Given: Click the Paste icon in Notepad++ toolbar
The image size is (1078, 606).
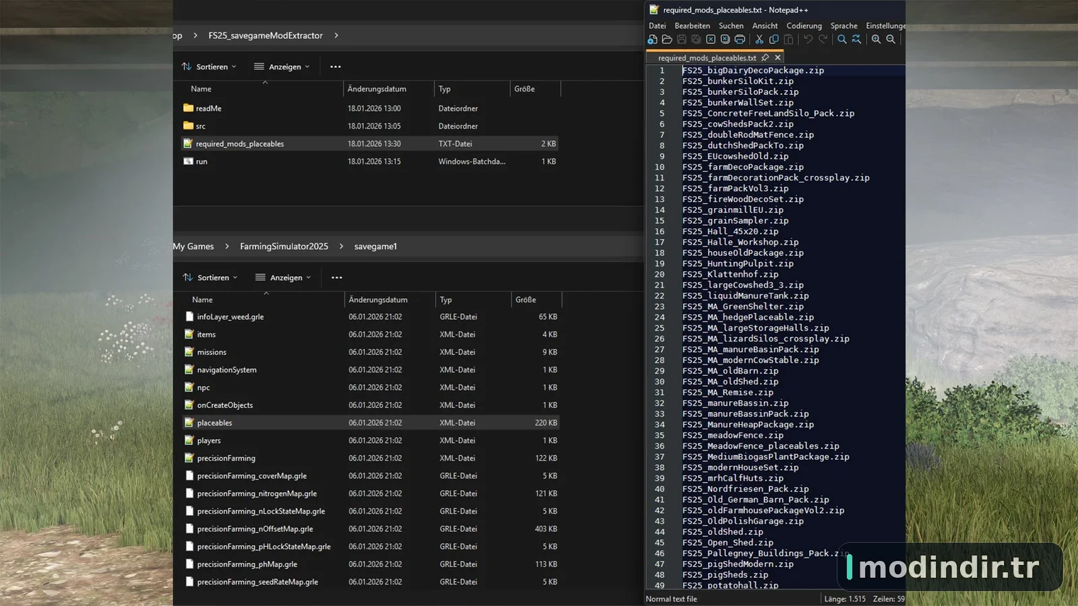Looking at the screenshot, I should 788,40.
